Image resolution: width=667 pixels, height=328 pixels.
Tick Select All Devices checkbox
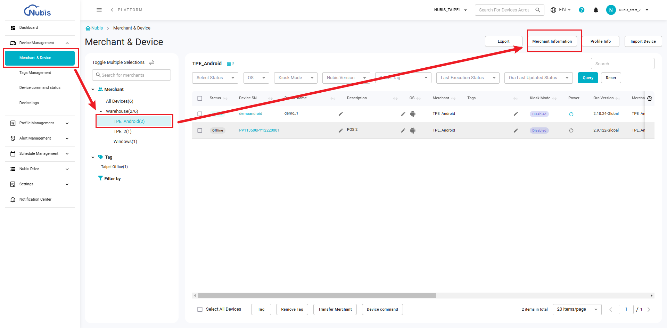(x=200, y=309)
